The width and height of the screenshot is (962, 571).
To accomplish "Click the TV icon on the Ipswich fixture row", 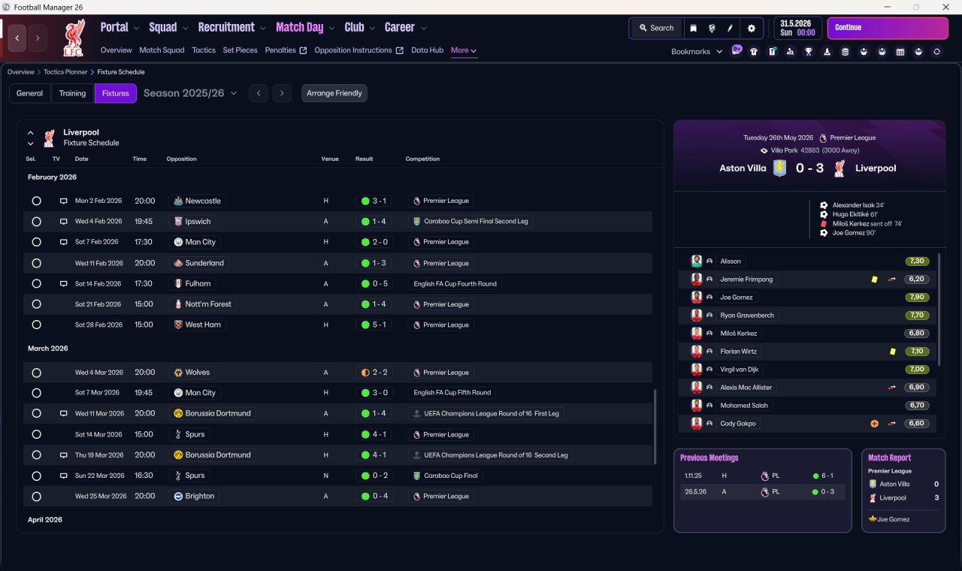I will click(64, 222).
